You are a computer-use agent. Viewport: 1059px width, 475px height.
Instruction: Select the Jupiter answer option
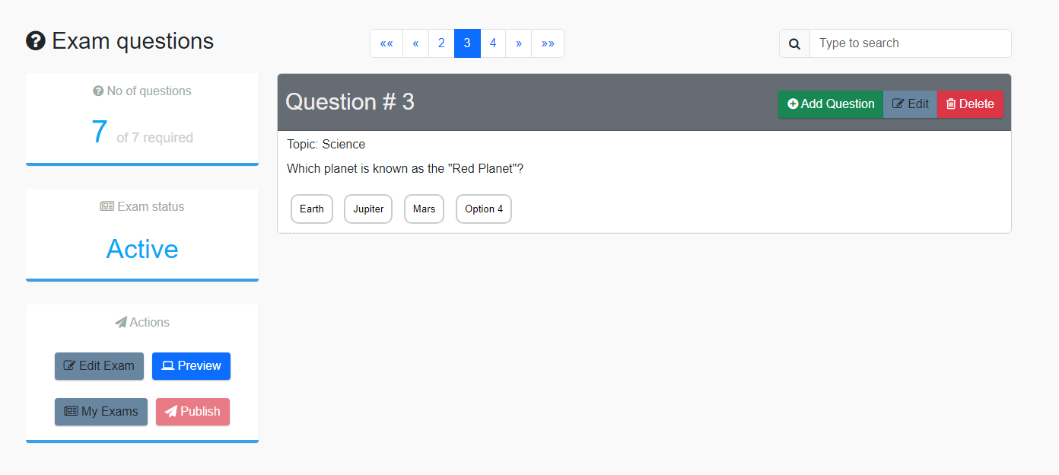pos(368,209)
